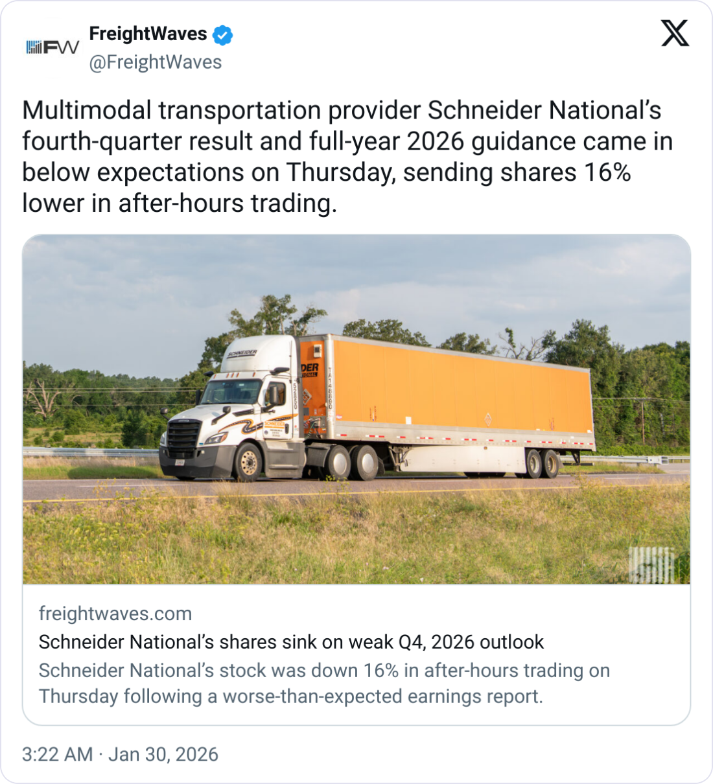This screenshot has height=784, width=713.
Task: Click "after-hours trading" in the tweet body
Action: 227,203
